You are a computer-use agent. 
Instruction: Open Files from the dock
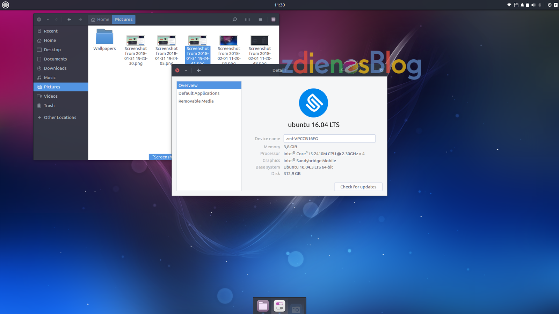click(x=263, y=306)
